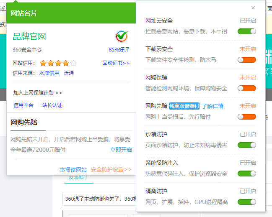Viewport: 272px width, 217px height.
Task: Click 举报该网站 to report this website
Action: [73, 170]
